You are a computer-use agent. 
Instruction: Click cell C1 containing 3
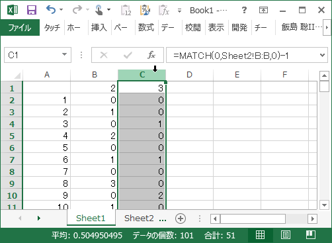(142, 87)
